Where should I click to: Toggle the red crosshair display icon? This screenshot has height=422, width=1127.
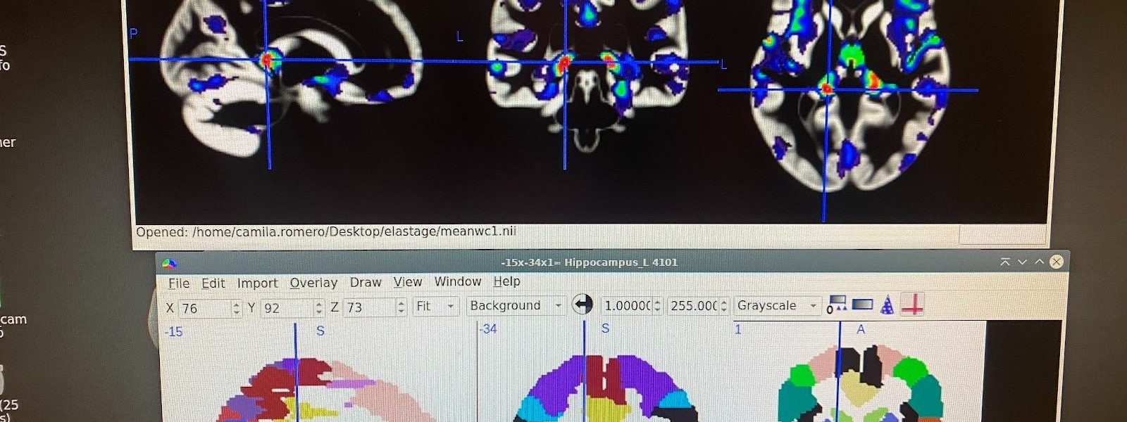(x=912, y=305)
